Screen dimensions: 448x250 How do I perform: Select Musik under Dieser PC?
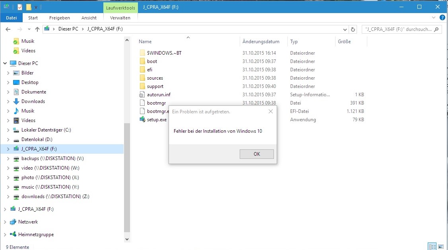pos(28,111)
